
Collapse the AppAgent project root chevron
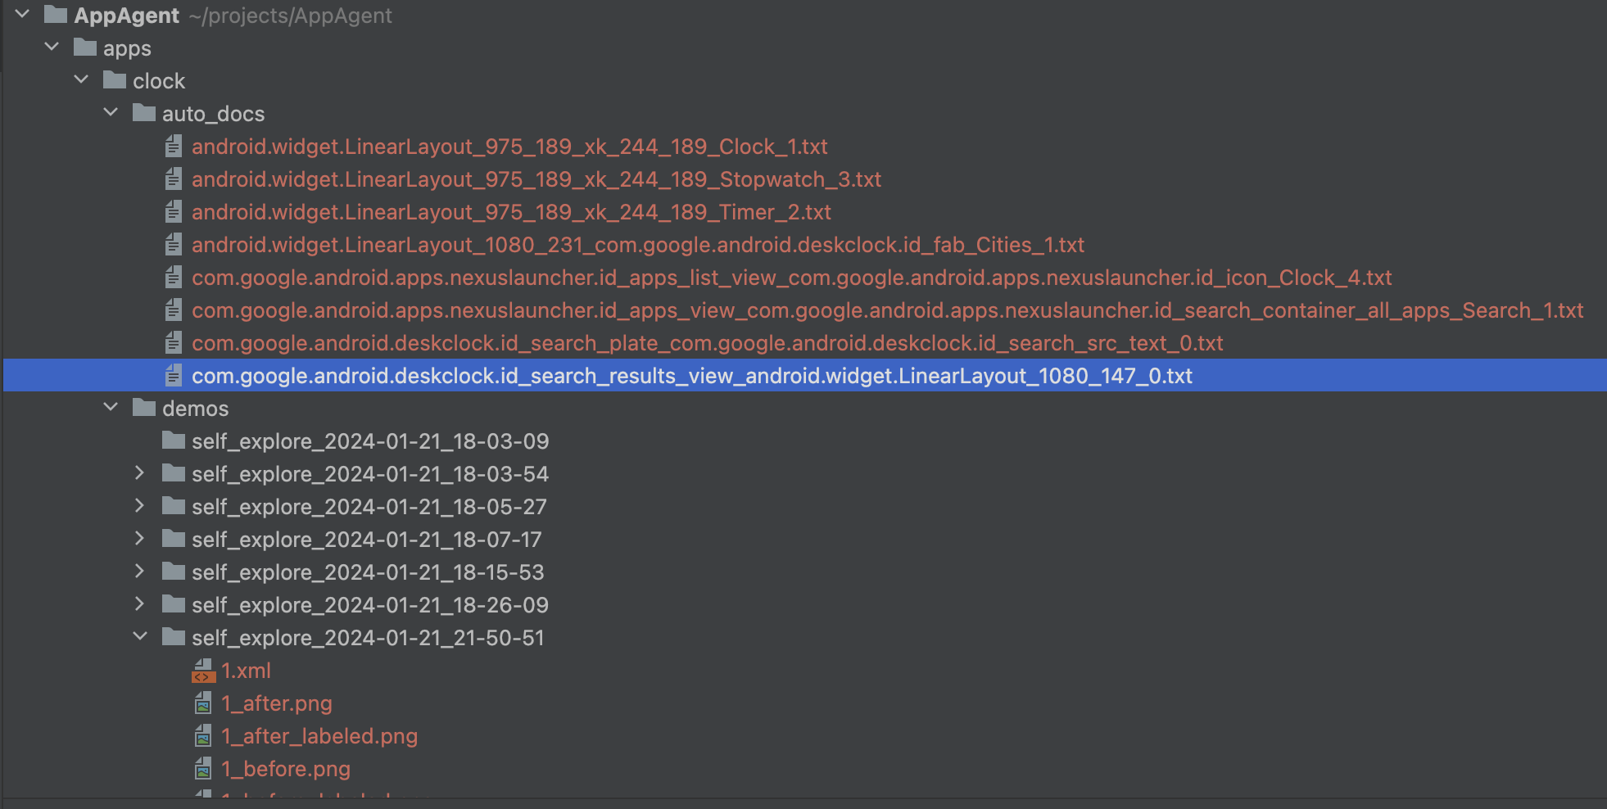(22, 14)
